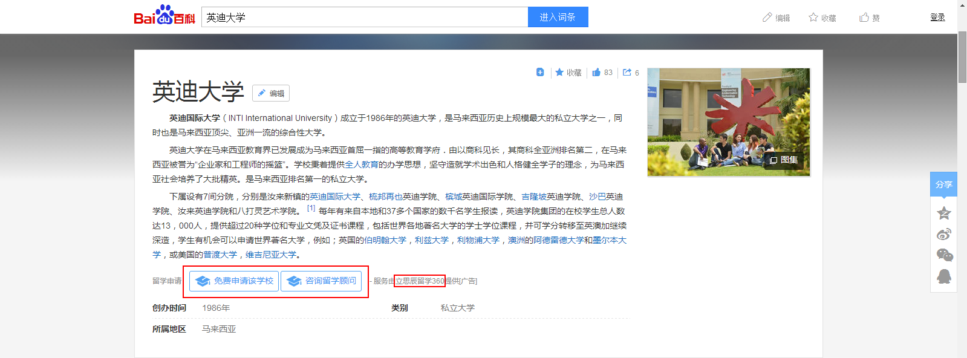
Task: Click the 咨询留学顾问 button
Action: 321,281
